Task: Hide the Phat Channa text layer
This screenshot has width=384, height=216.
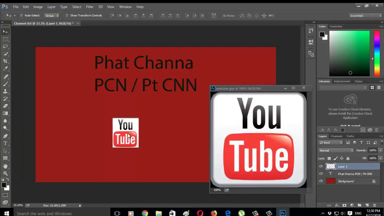Action: (x=321, y=174)
